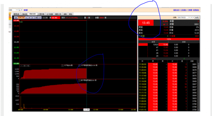Toggle the 深 toolbar button
This screenshot has height=116, width=212.
tap(29, 18)
